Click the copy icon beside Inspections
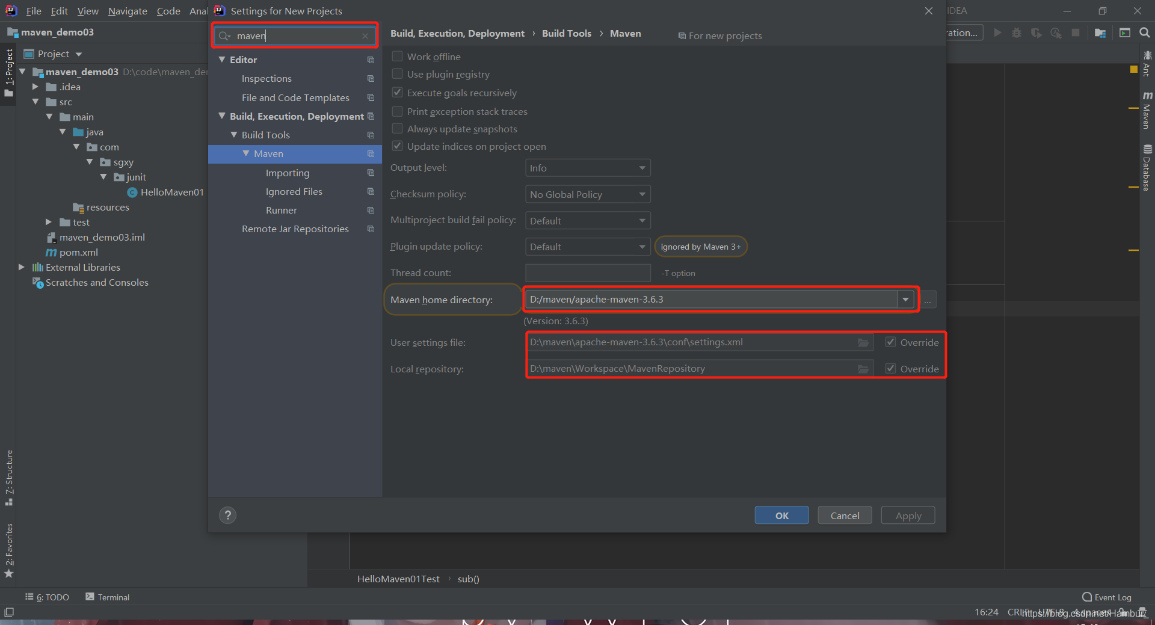Image resolution: width=1155 pixels, height=625 pixels. [371, 79]
